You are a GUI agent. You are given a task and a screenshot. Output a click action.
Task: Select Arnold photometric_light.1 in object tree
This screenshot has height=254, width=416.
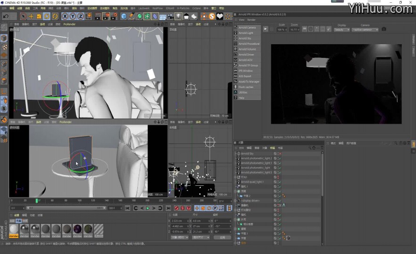(256, 163)
